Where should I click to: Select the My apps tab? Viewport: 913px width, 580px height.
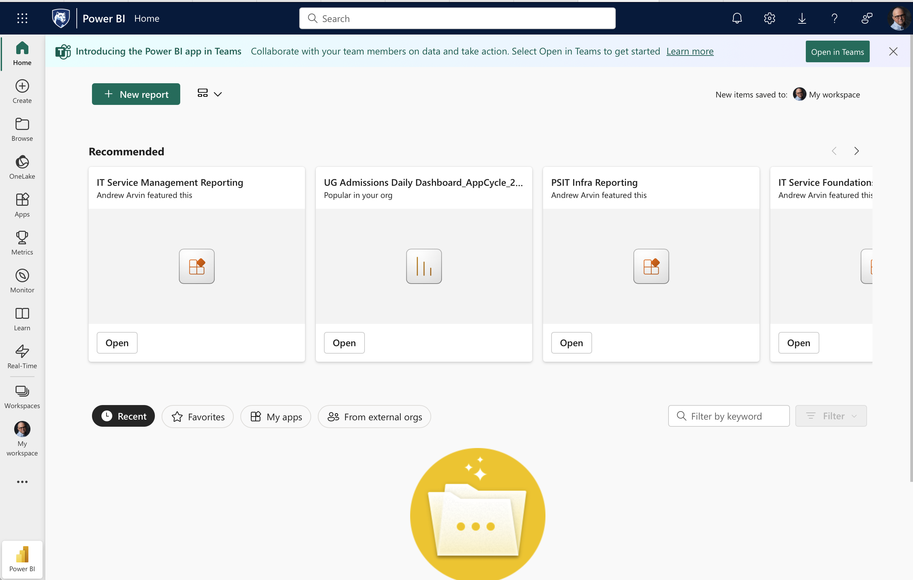click(276, 417)
